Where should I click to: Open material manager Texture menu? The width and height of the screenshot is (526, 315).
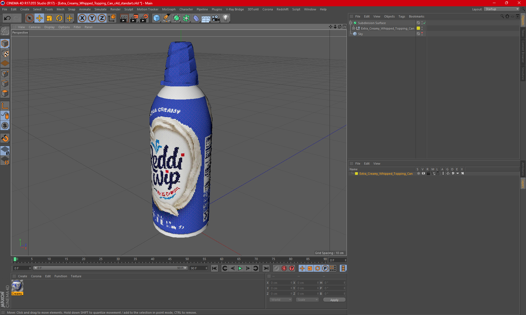tap(76, 276)
